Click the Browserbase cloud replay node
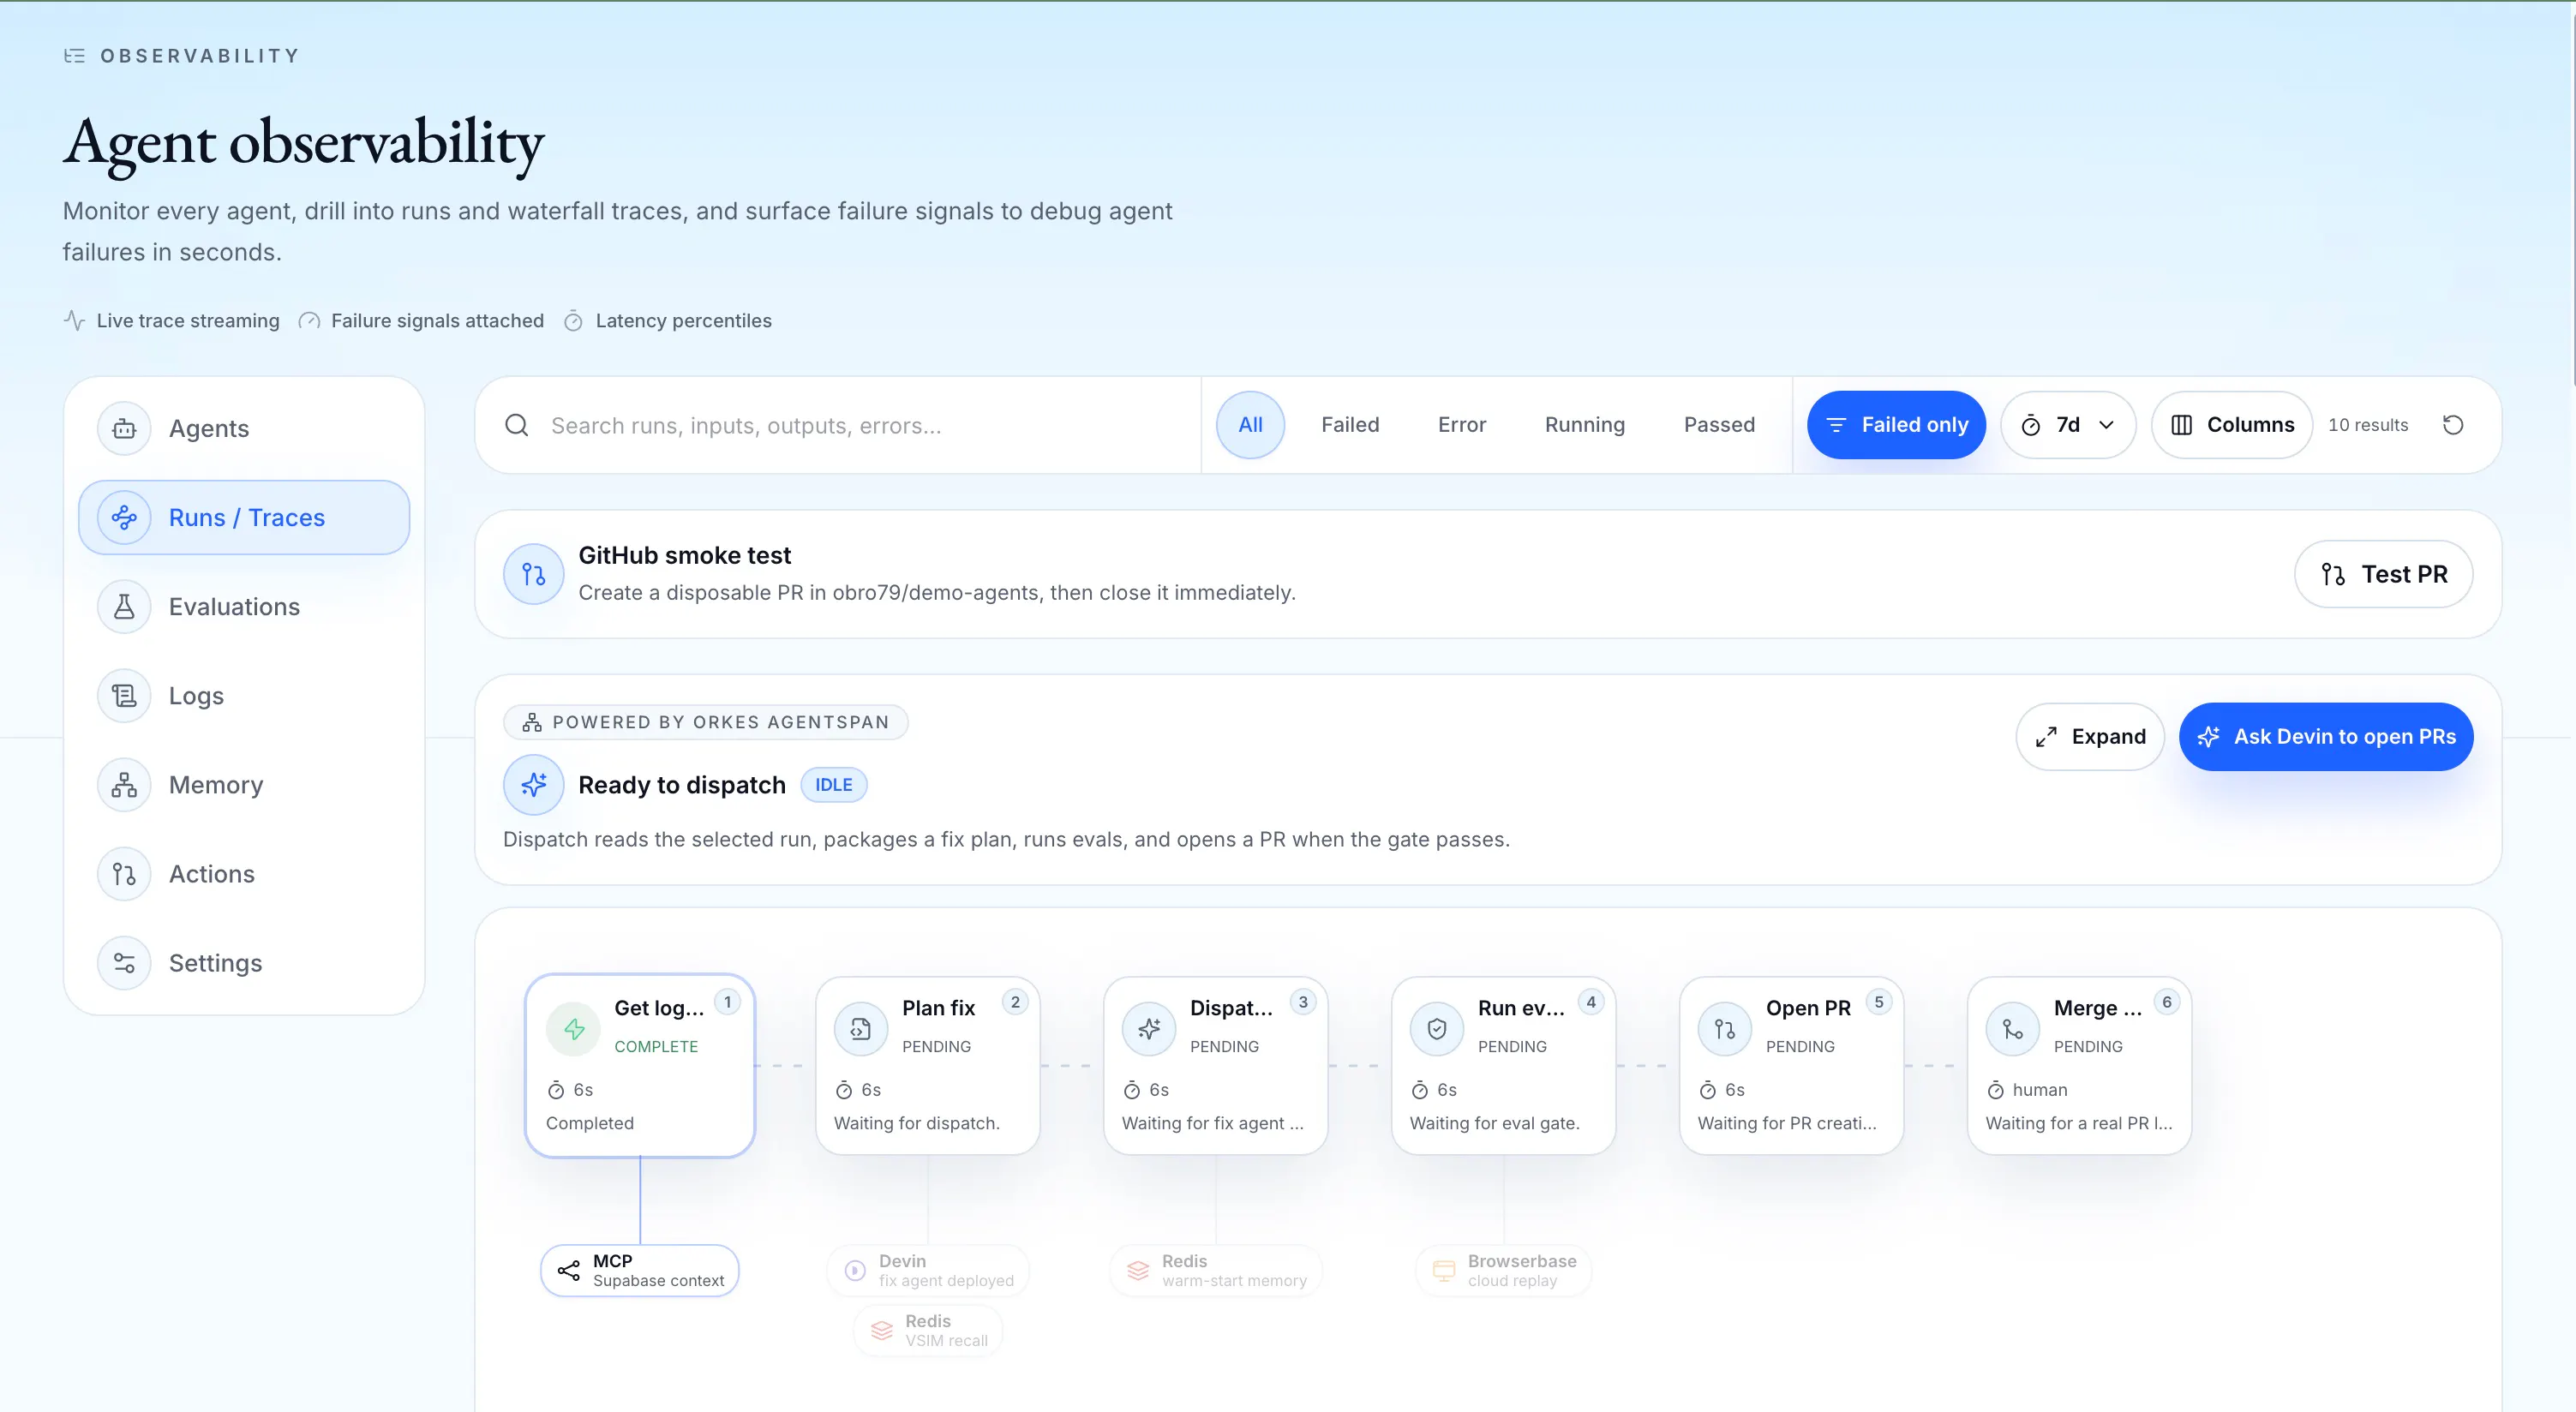Viewport: 2576px width, 1412px height. tap(1504, 1271)
